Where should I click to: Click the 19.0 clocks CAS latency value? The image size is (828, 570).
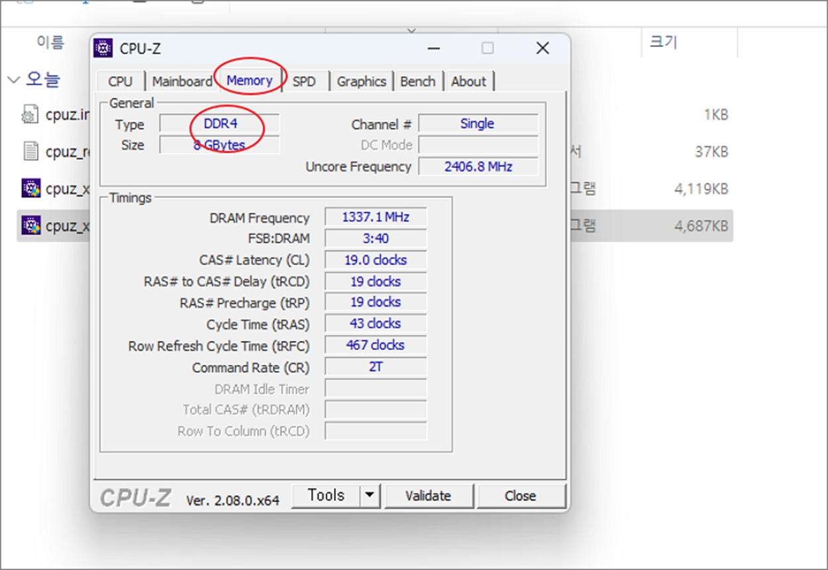click(376, 260)
